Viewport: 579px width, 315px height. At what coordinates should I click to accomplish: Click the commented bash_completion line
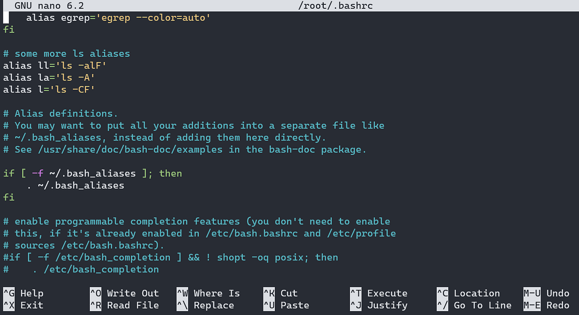[169, 257]
